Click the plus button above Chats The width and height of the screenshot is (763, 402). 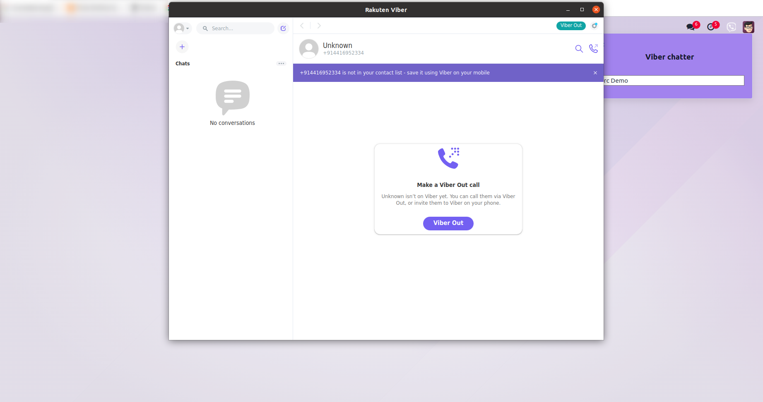coord(182,47)
